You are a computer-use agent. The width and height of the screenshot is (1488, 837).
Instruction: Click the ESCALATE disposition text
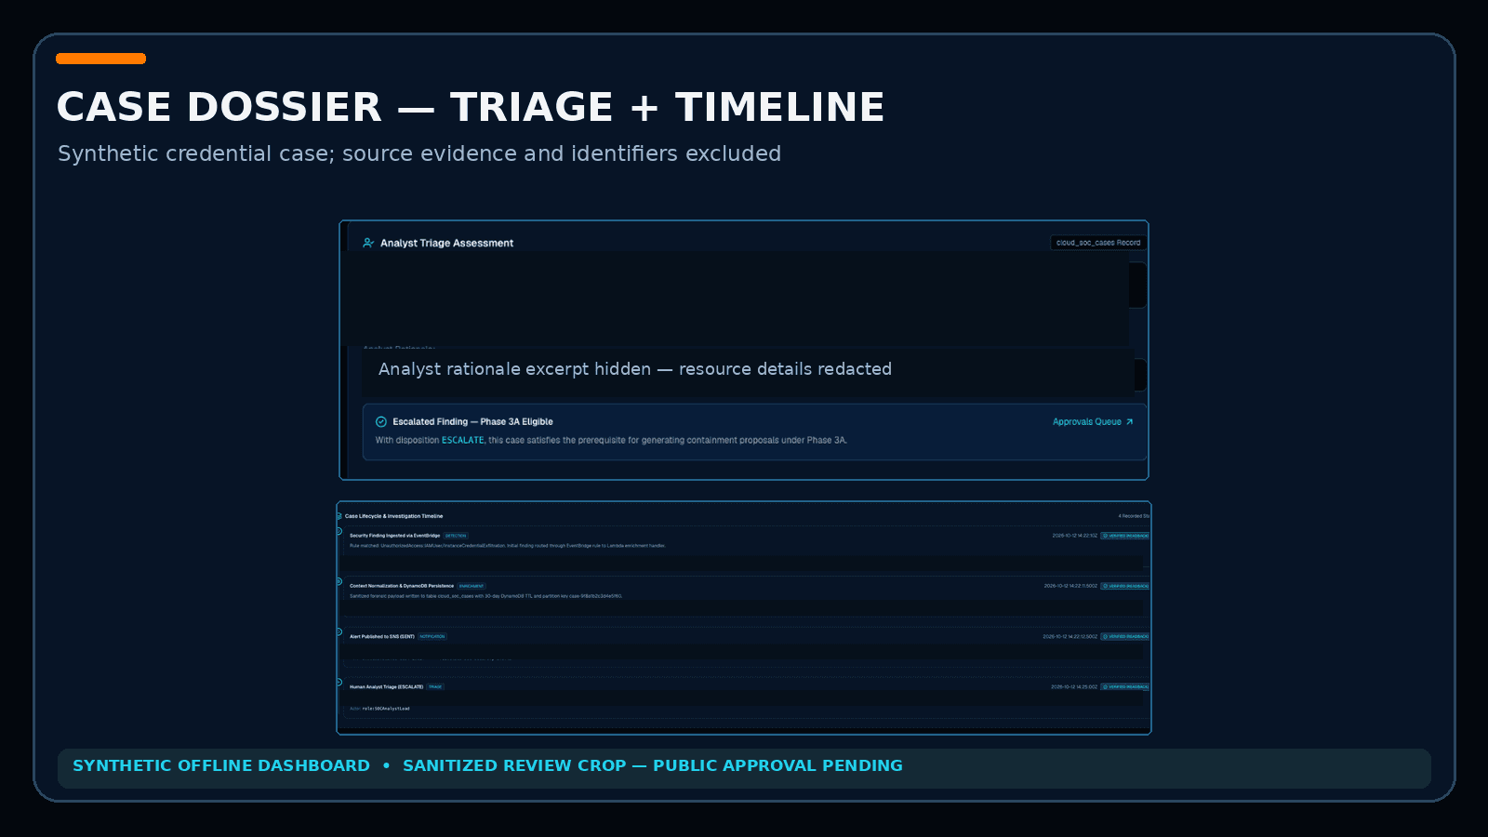coord(463,441)
